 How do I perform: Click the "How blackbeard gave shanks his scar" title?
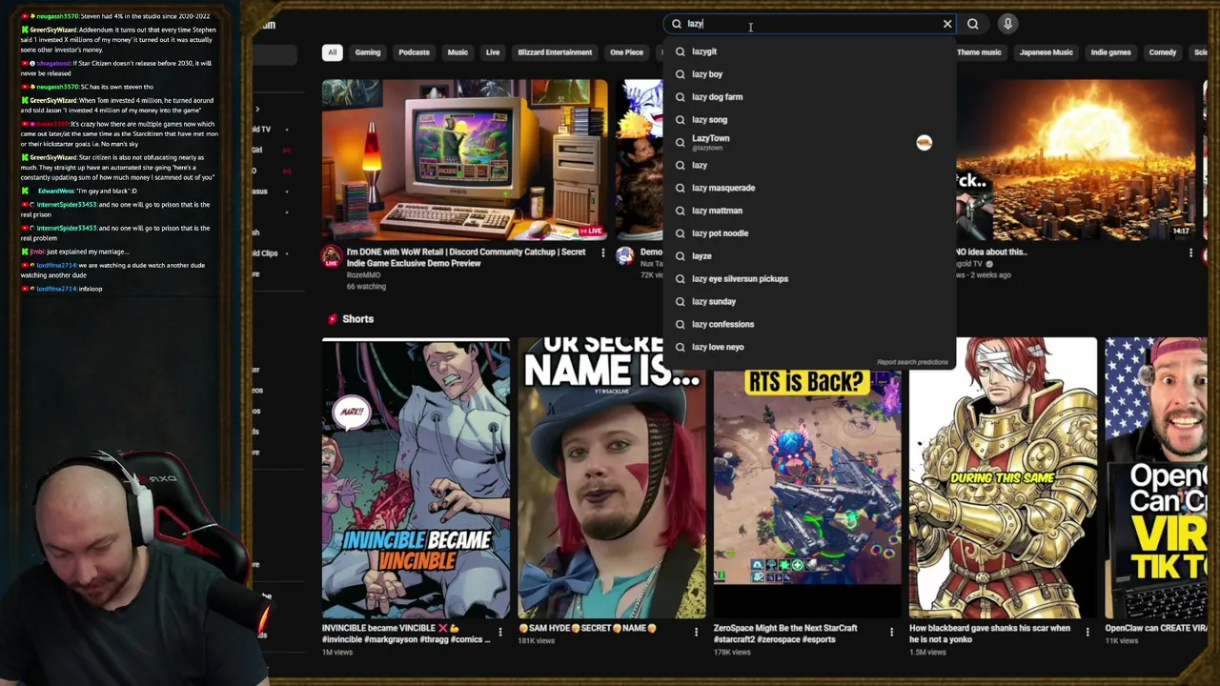pos(989,634)
